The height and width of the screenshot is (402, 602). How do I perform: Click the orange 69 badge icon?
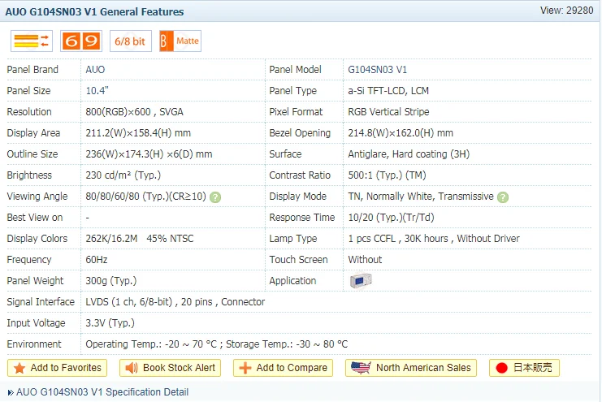coord(81,41)
